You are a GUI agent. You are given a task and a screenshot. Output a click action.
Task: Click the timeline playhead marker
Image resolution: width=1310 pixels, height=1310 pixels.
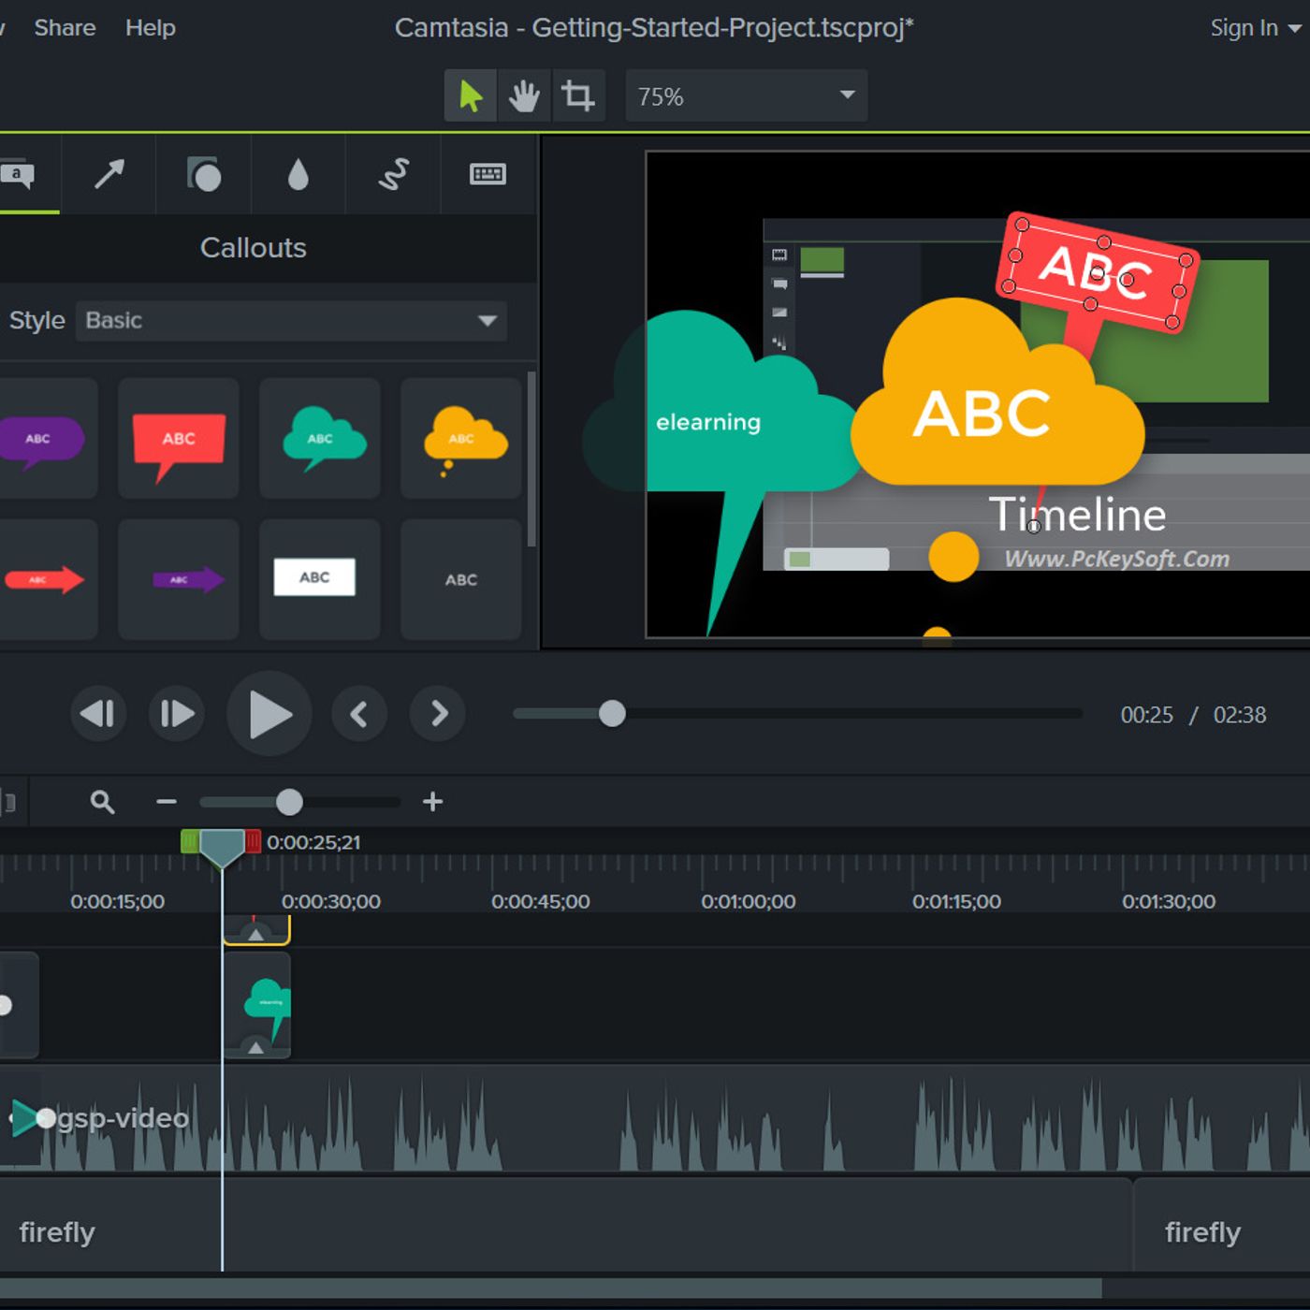222,848
